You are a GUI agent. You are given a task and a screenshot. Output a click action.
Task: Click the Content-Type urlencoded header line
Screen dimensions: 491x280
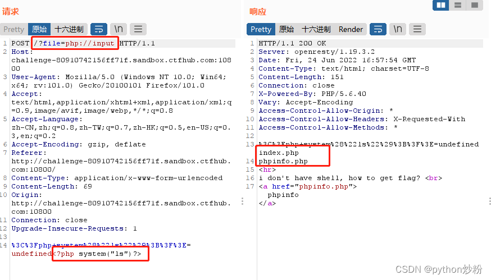tap(117, 178)
